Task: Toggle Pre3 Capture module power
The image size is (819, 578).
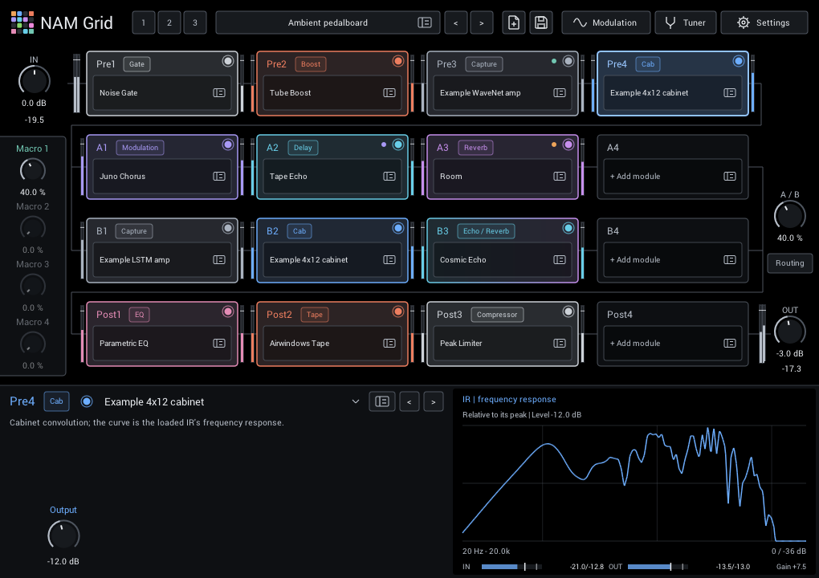Action: click(x=568, y=61)
